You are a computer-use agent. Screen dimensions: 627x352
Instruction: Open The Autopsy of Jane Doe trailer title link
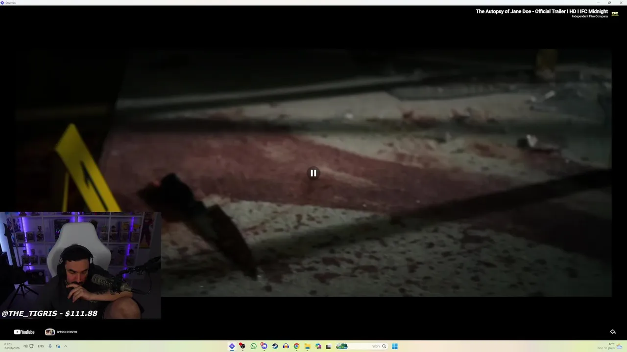(542, 11)
